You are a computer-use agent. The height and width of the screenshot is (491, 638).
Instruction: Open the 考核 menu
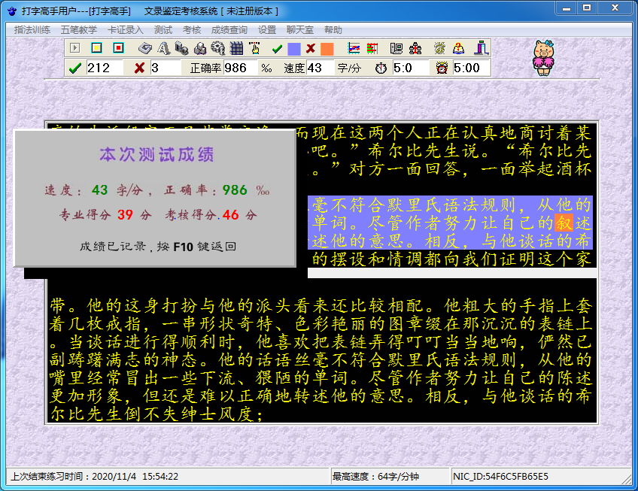tap(192, 29)
